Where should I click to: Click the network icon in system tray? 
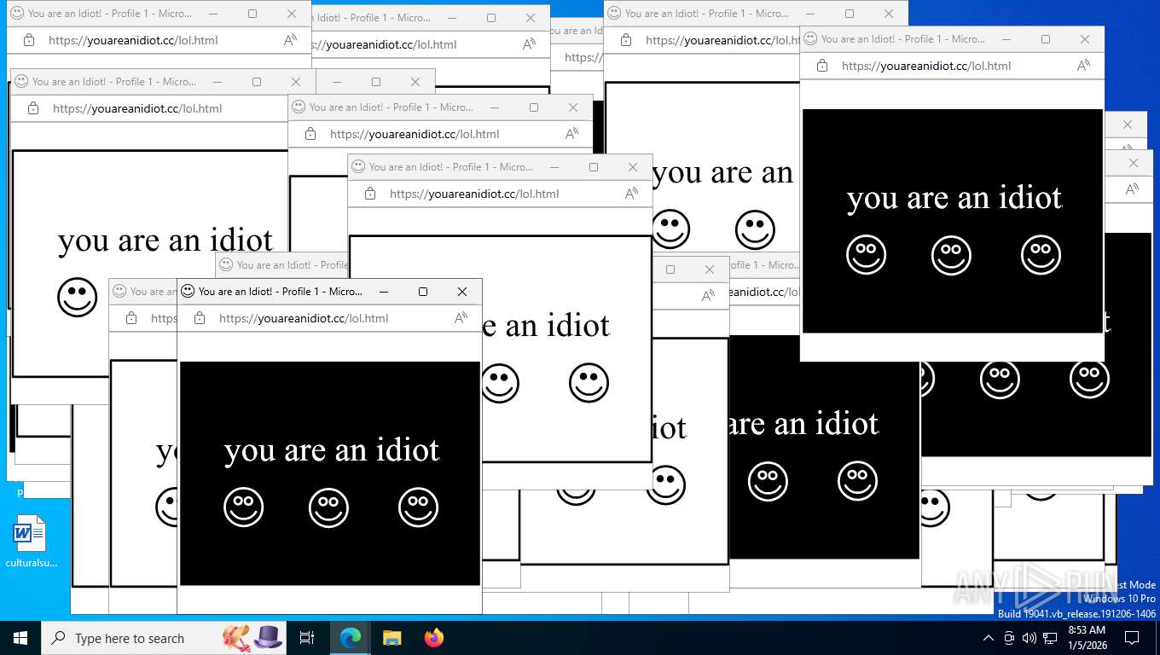pyautogui.click(x=1050, y=638)
